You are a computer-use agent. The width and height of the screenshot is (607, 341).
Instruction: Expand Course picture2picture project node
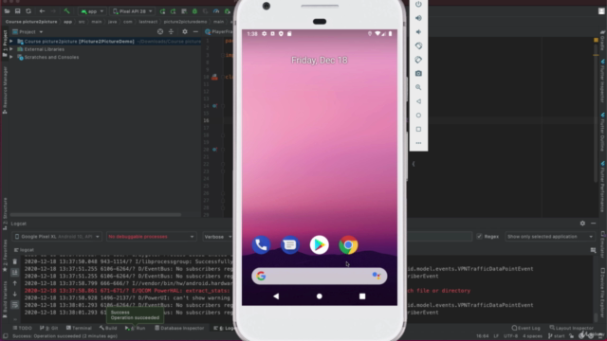(x=11, y=41)
